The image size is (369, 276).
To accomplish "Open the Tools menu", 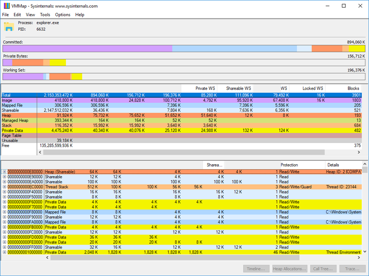I will point(45,15).
